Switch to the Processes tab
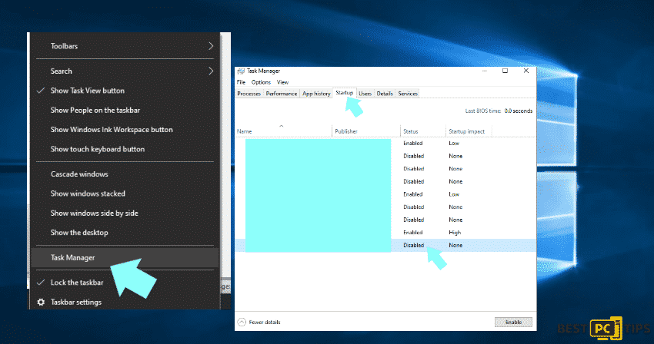The width and height of the screenshot is (654, 344). click(249, 94)
